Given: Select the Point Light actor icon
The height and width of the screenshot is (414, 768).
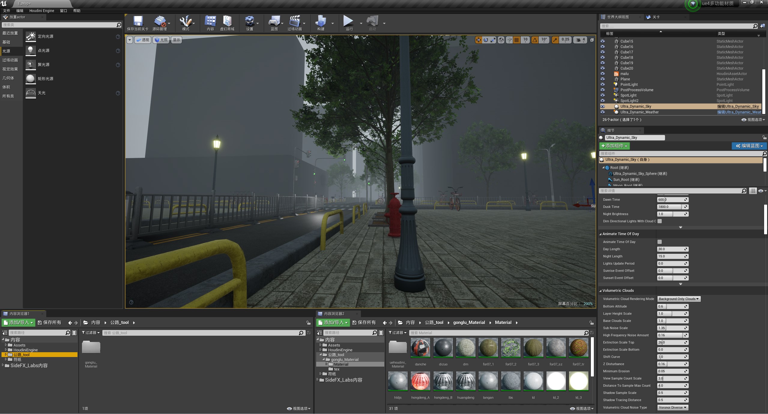Looking at the screenshot, I should pyautogui.click(x=31, y=51).
